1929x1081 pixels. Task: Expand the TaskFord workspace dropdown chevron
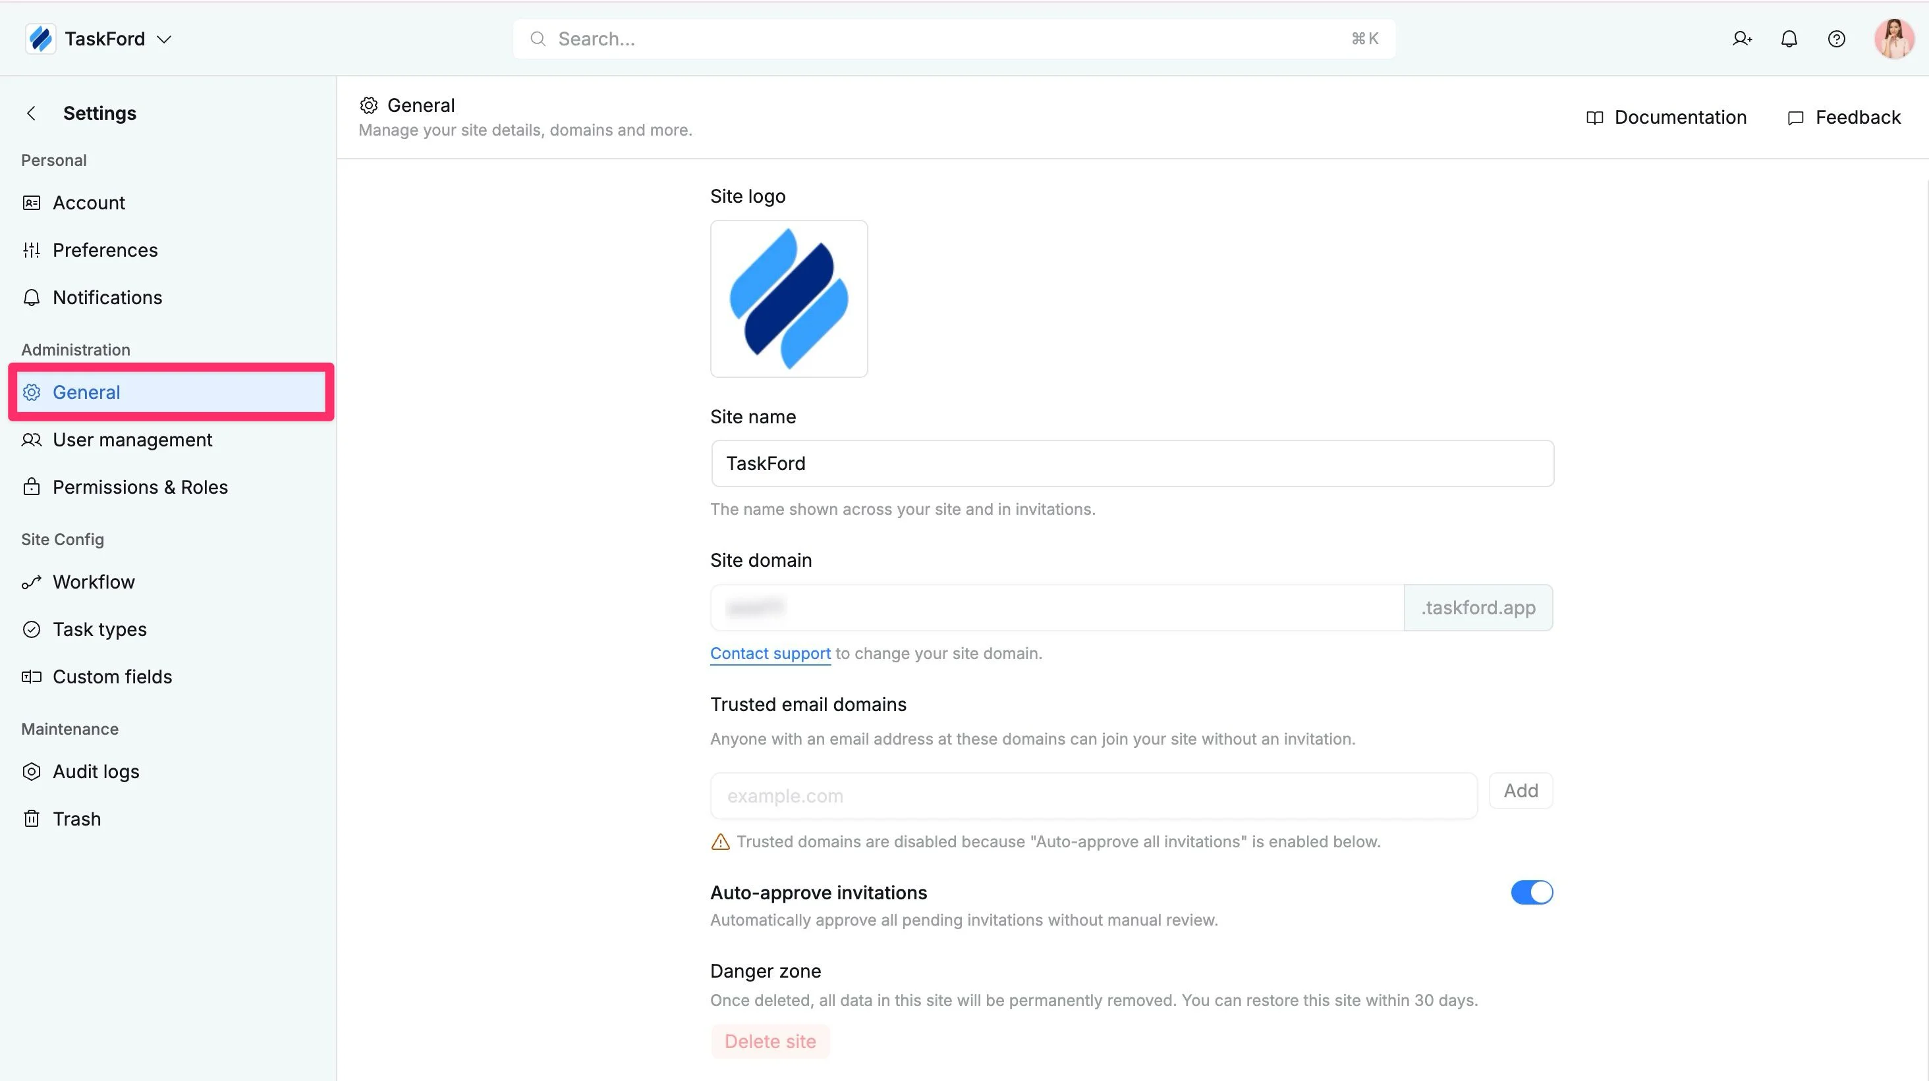pyautogui.click(x=164, y=39)
